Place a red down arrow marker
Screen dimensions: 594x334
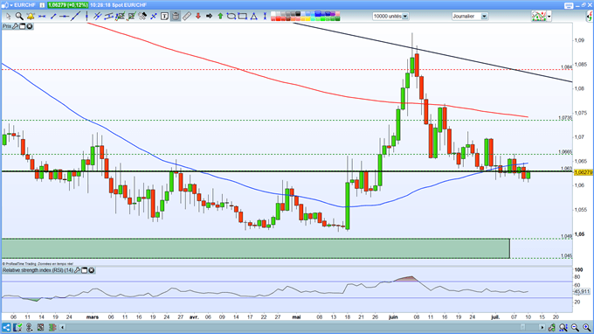pyautogui.click(x=197, y=17)
